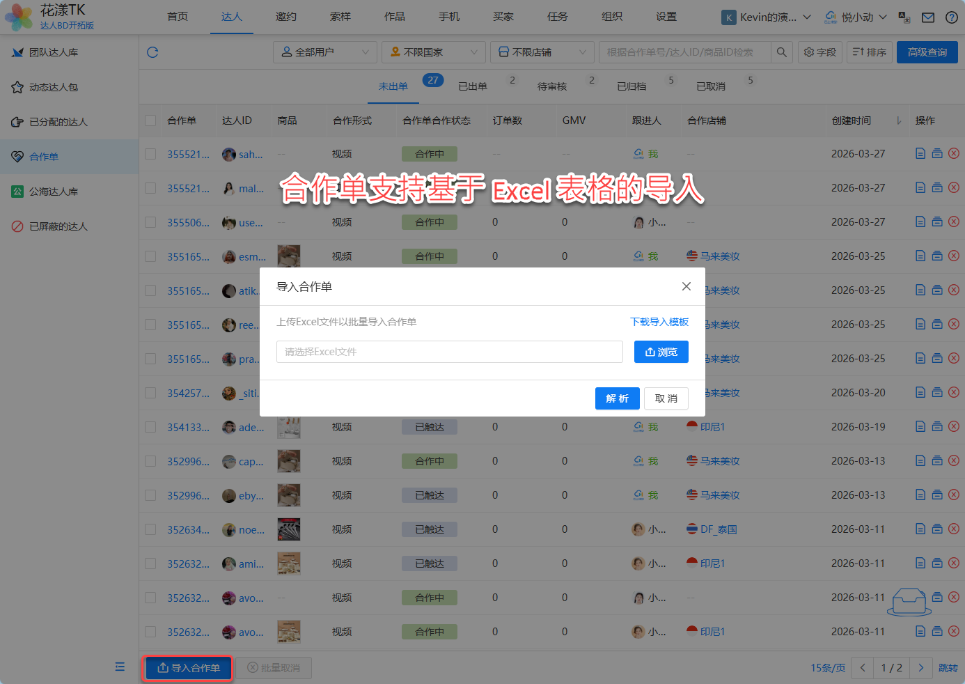The height and width of the screenshot is (684, 965).
Task: Click the archive icon in the last row
Action: pos(937,632)
